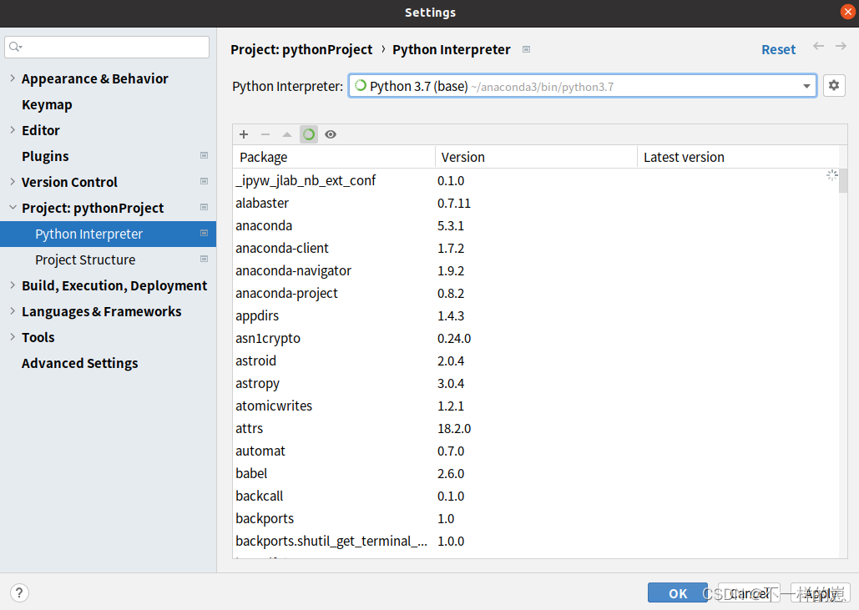
Task: Select the attrs package row
Action: pos(536,428)
